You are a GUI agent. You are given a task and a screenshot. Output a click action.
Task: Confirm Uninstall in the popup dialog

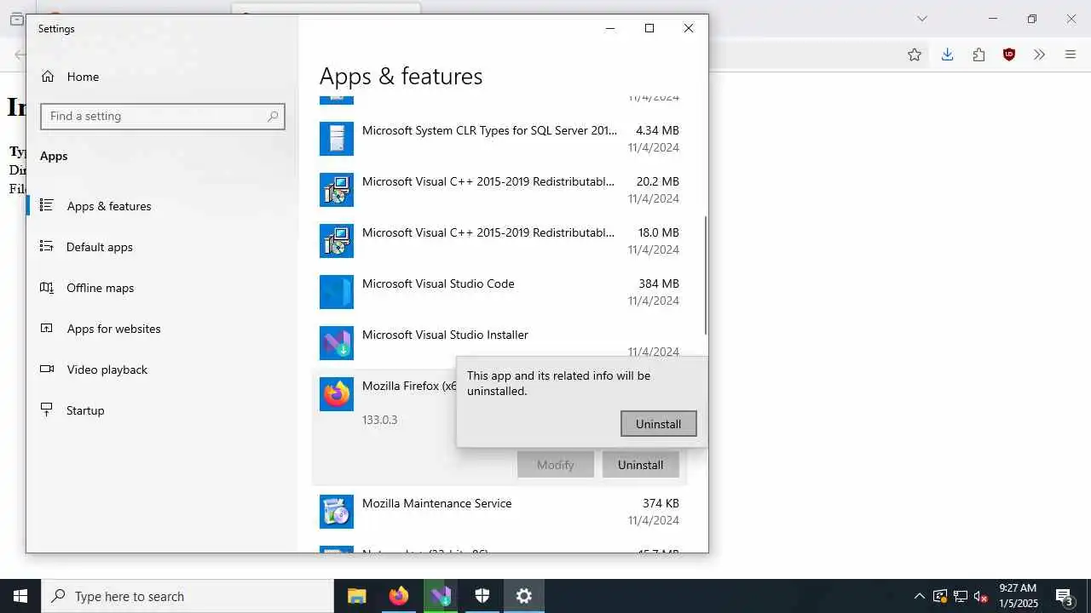(x=658, y=424)
